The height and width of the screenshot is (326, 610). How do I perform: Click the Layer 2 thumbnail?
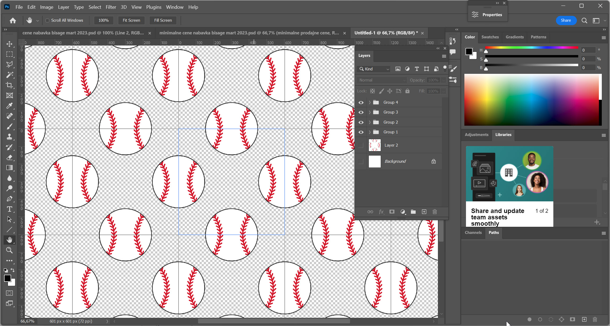374,145
